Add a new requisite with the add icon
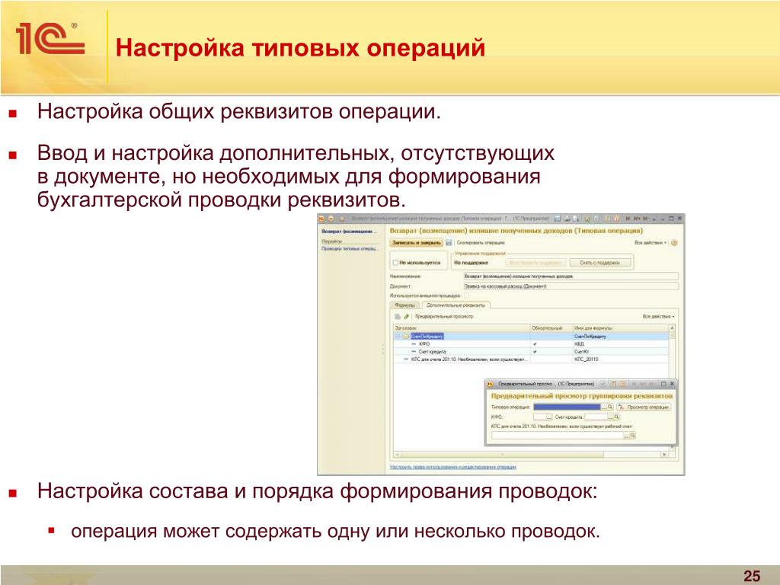 point(397,316)
